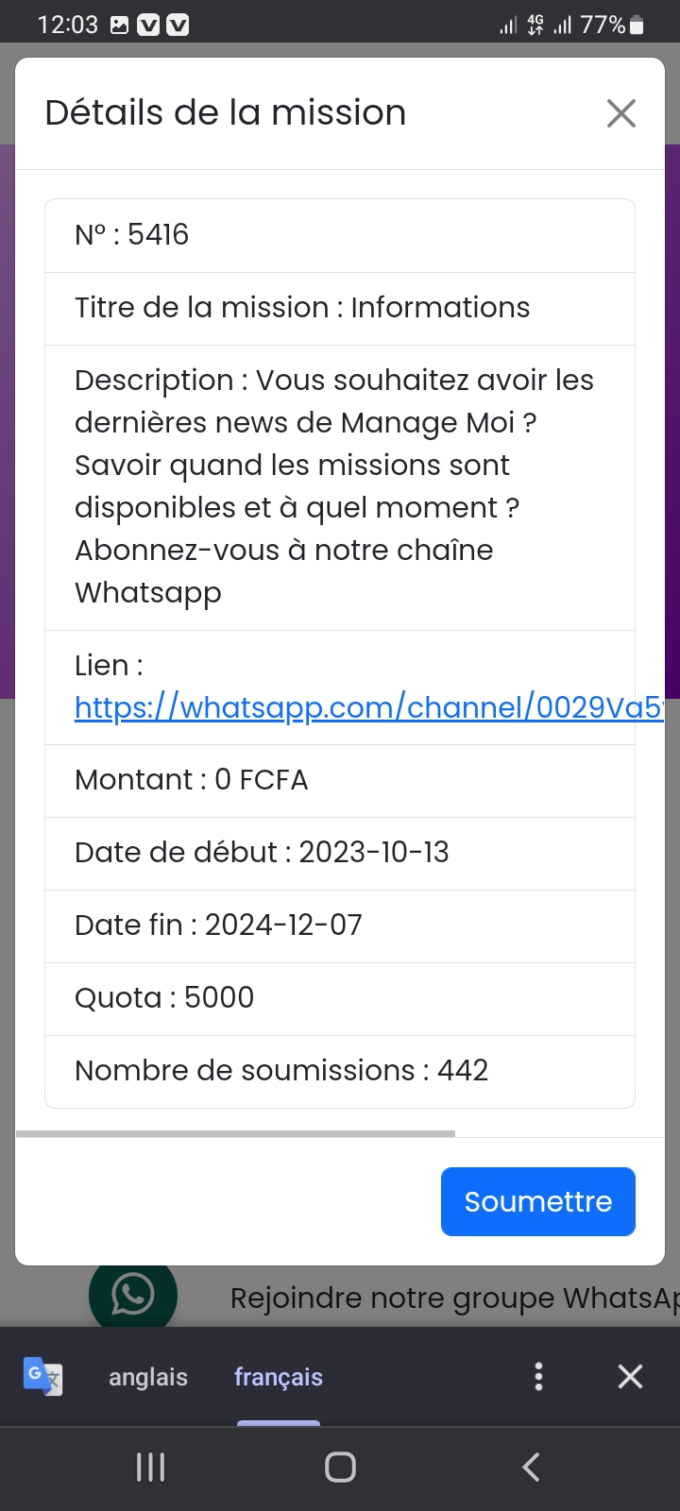Tap the Android home button
680x1511 pixels.
340,1467
